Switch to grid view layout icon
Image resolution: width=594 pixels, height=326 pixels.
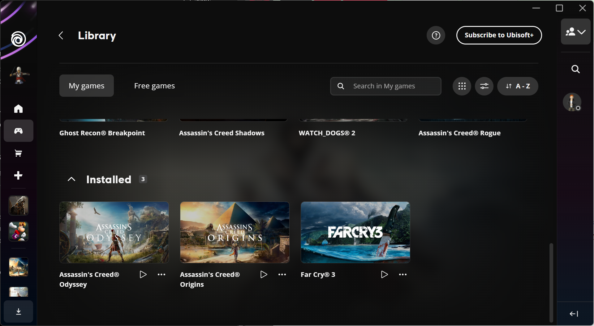pos(462,86)
